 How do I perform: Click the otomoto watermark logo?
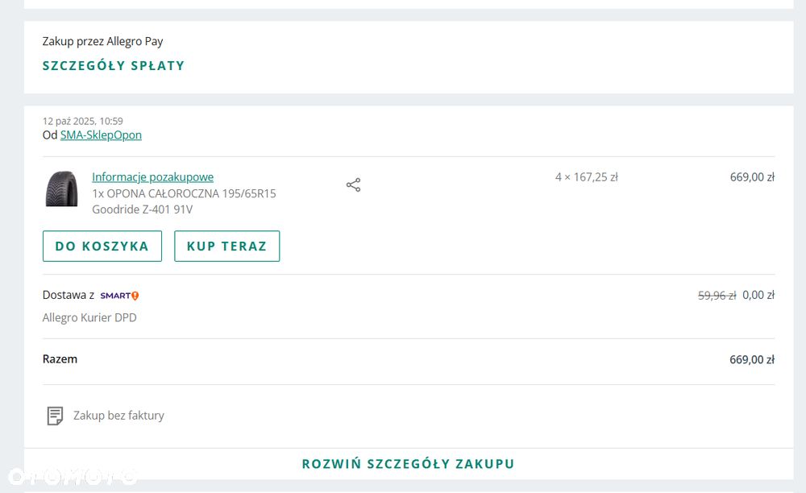[x=73, y=477]
